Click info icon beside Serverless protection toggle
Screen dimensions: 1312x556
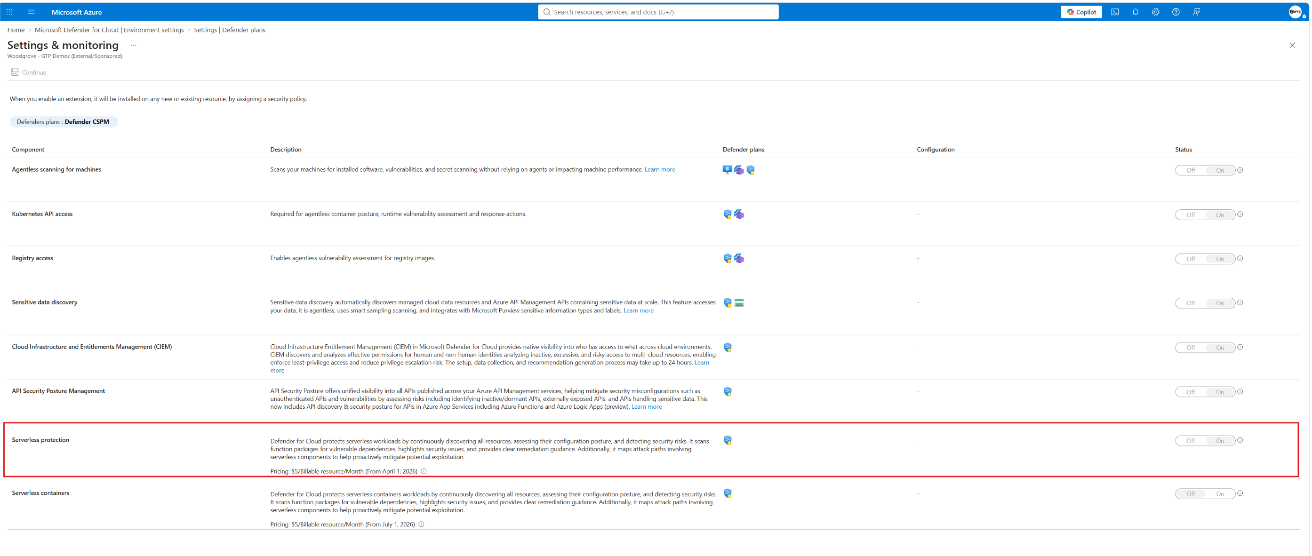coord(1240,440)
